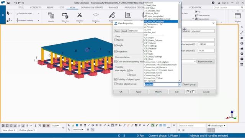Select 4D_pour_in_progress in the list
Image resolution: width=245 pixels, height=138 pixels.
(161, 21)
